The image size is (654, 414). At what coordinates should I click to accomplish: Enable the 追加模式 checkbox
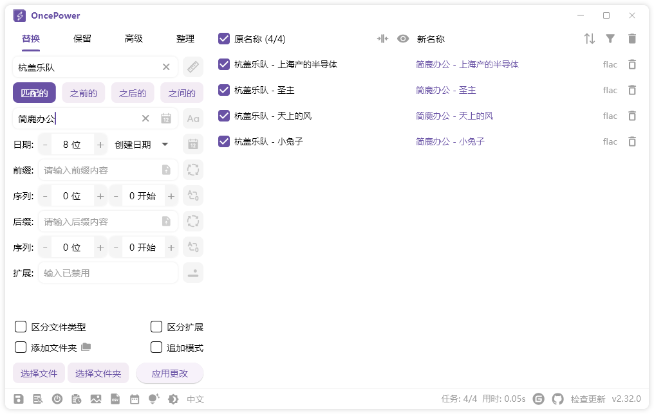point(156,347)
